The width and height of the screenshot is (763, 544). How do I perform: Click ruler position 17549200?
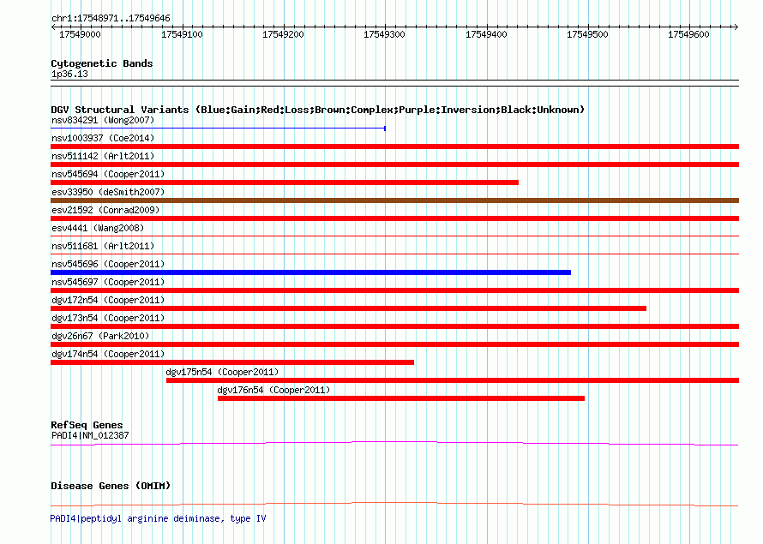pyautogui.click(x=283, y=34)
